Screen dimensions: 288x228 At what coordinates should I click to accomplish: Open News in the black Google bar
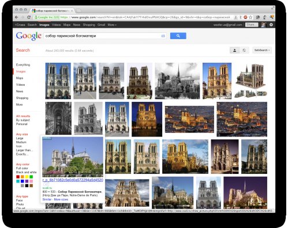point(77,25)
